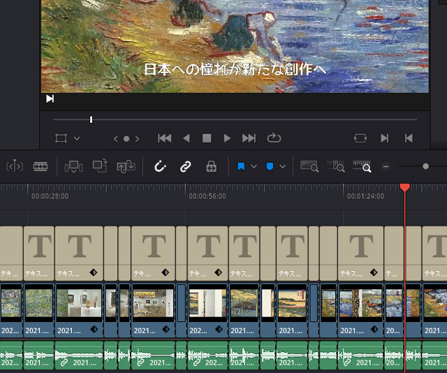Open the flag color dropdown
Image resolution: width=447 pixels, height=373 pixels.
tap(254, 166)
